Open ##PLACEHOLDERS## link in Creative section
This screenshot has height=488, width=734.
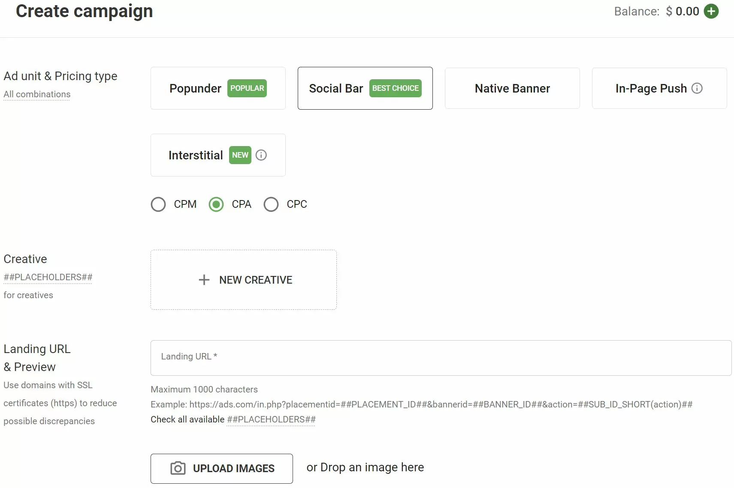coord(48,277)
